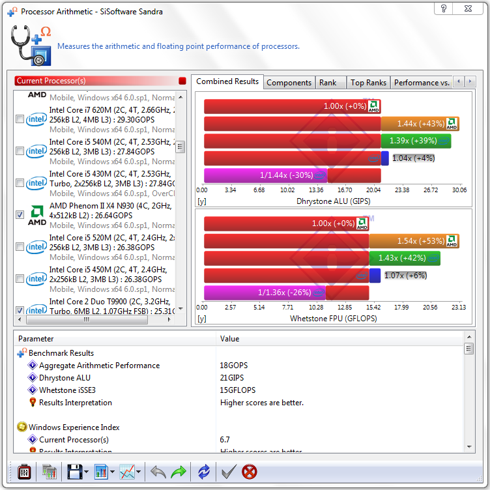Click the Intel logo beside Core i7 620M
Image resolution: width=490 pixels, height=490 pixels.
[36, 119]
